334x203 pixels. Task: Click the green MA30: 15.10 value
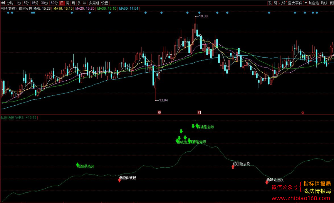[x=108, y=9]
